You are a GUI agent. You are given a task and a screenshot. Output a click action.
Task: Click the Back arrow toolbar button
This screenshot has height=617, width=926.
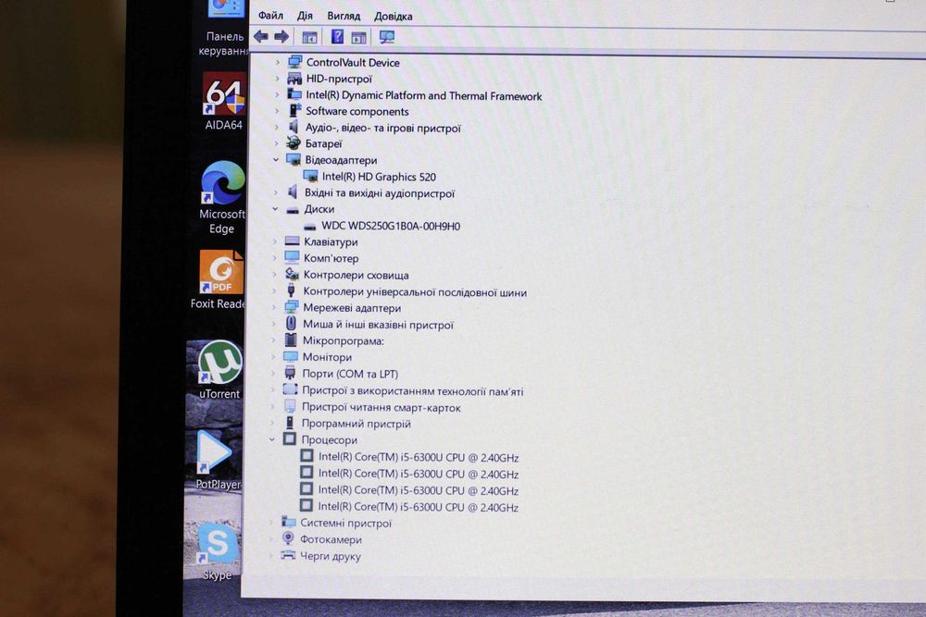(261, 37)
